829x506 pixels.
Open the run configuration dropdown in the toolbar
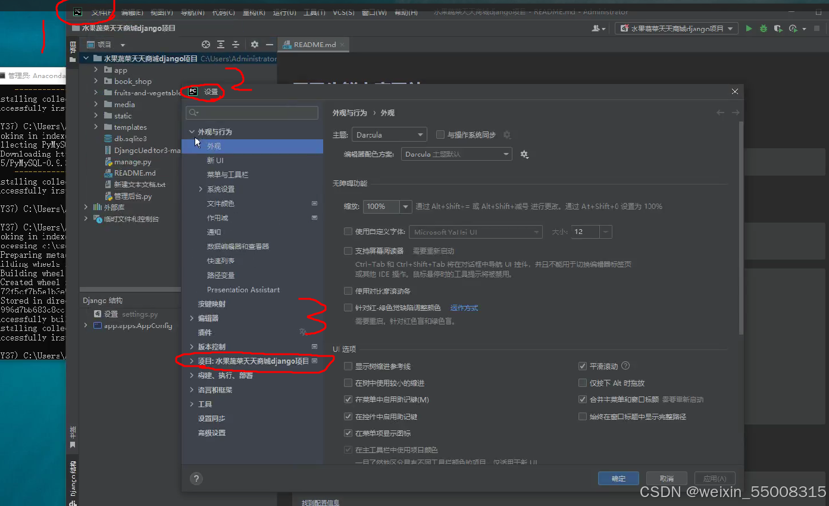click(677, 29)
